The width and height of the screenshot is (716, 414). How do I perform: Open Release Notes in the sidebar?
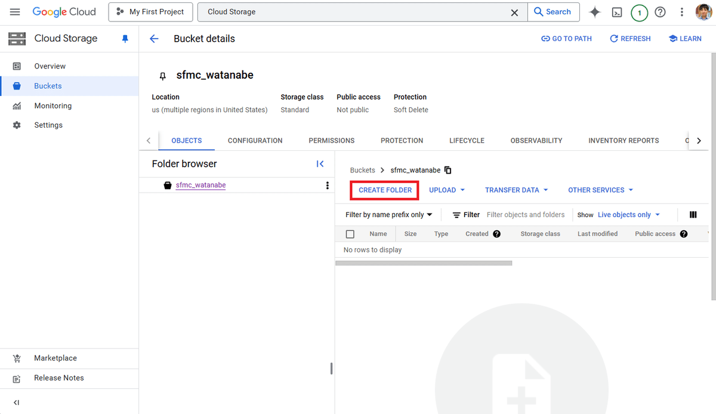[x=69, y=378]
